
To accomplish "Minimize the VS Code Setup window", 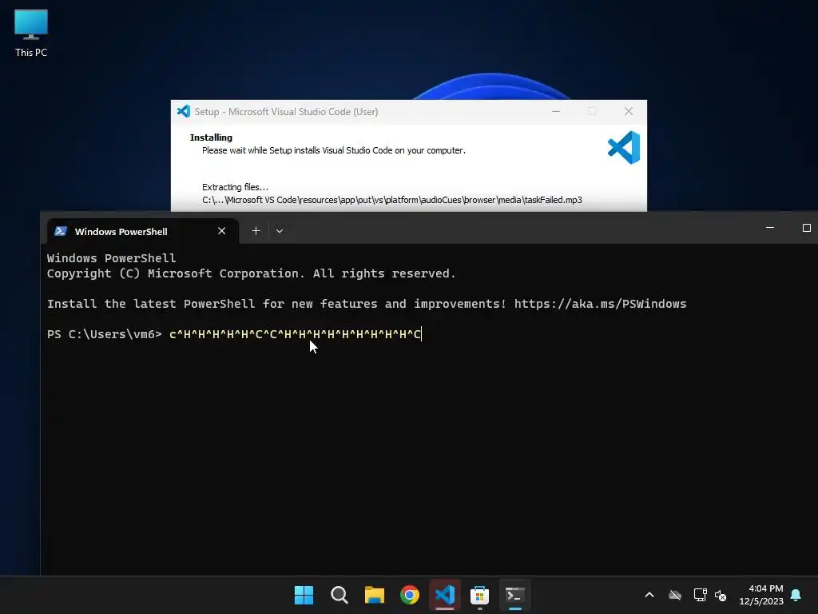I will 556,111.
